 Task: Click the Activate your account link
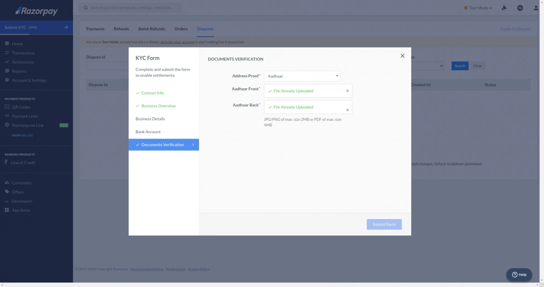[x=177, y=41]
